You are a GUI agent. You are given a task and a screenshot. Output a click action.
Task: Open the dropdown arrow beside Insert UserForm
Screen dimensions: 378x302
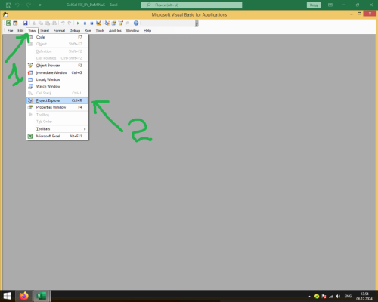pyautogui.click(x=20, y=23)
